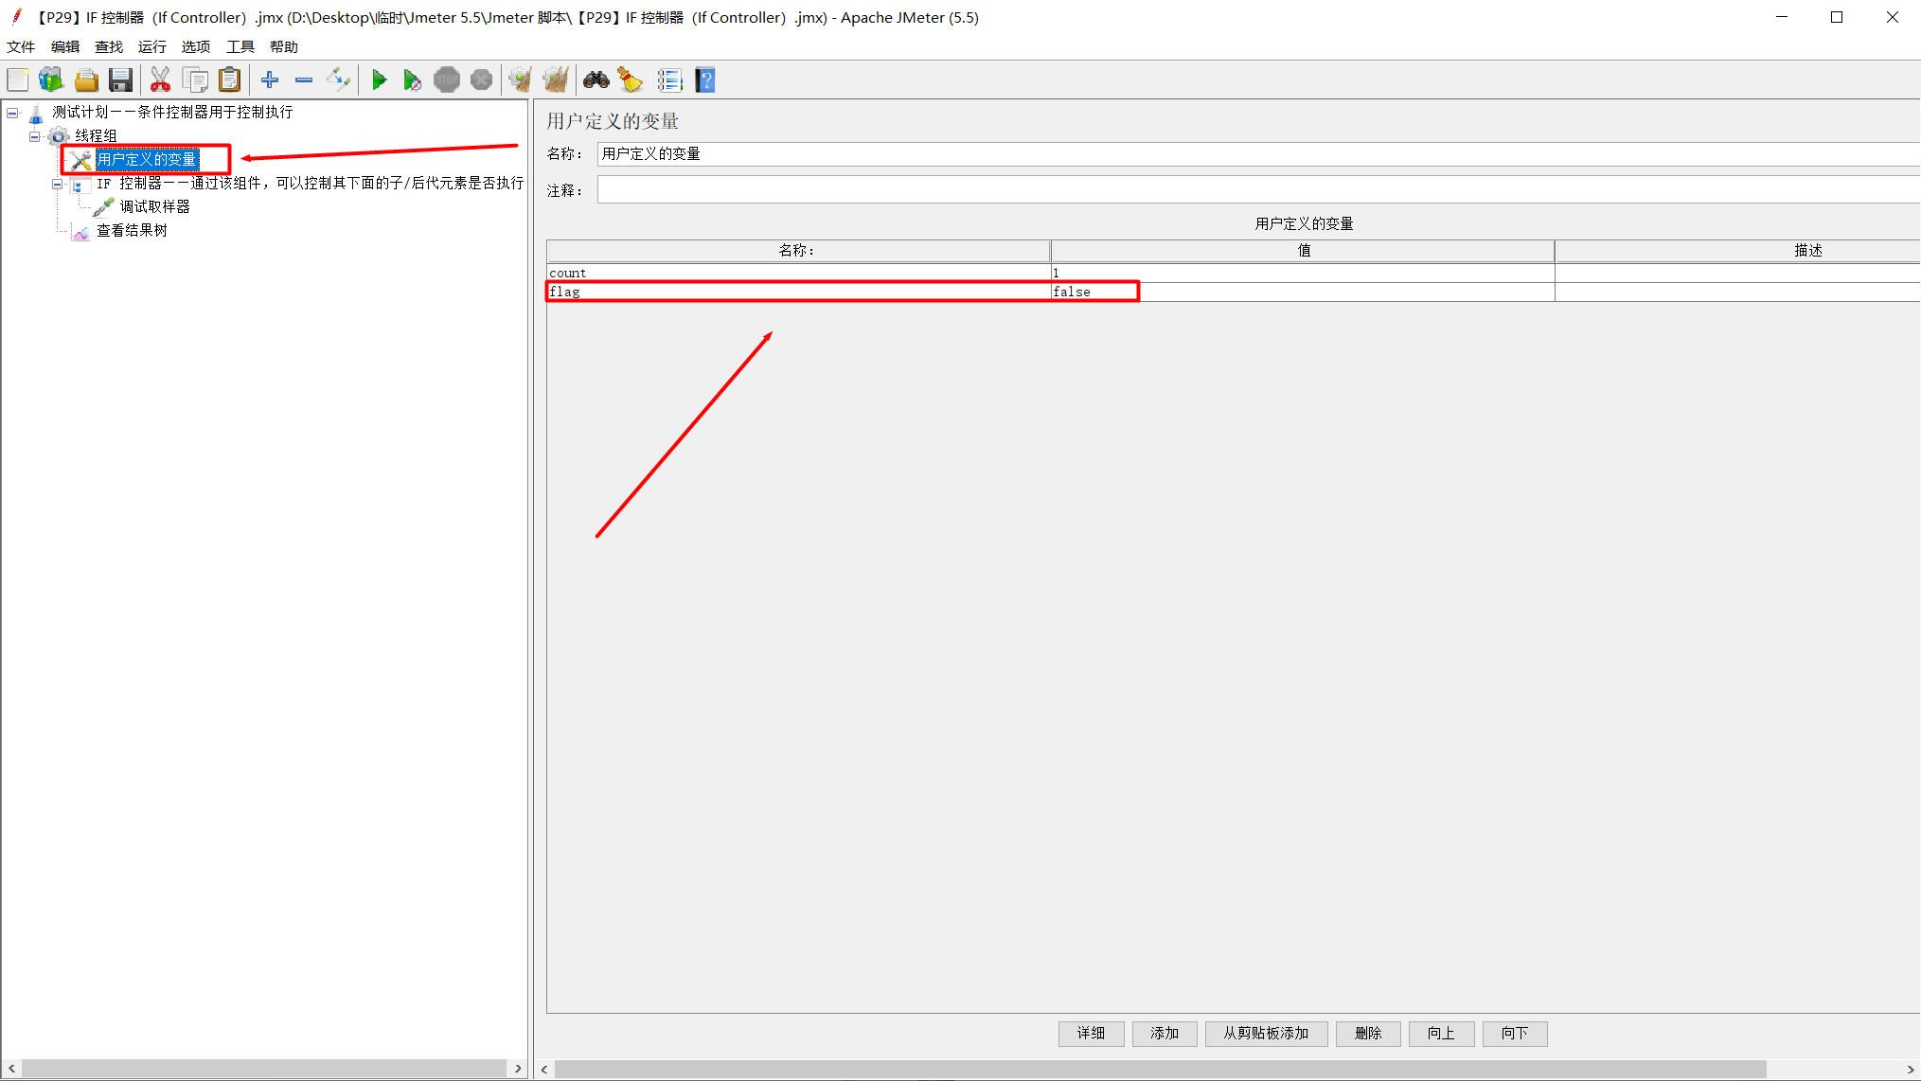
Task: Click the Remove component icon (minus sign)
Action: pos(304,80)
